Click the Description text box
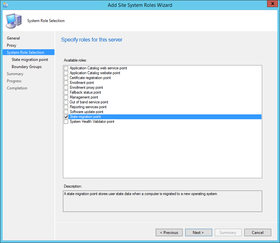Screen dimensions: 280x243 (163, 201)
